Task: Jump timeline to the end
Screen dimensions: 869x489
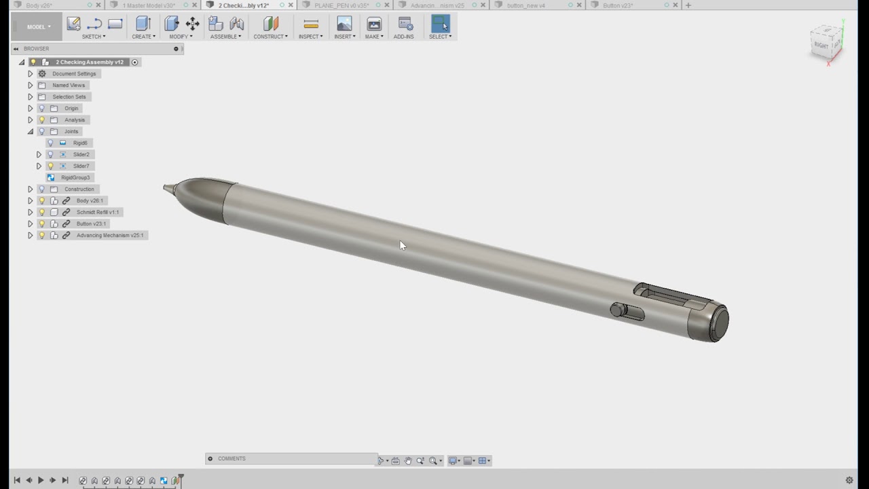Action: [x=65, y=480]
